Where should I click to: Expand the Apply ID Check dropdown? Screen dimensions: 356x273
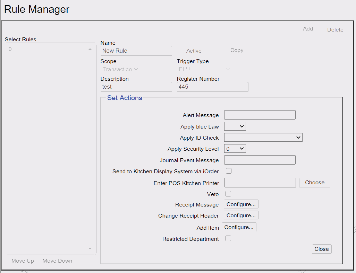pos(263,138)
